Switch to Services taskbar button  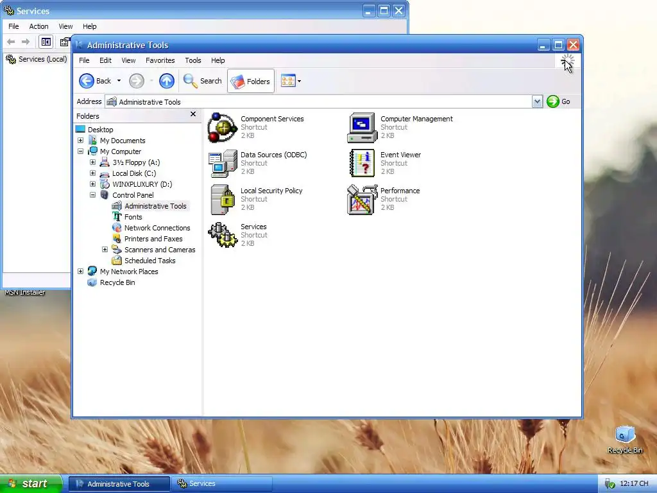(x=222, y=484)
